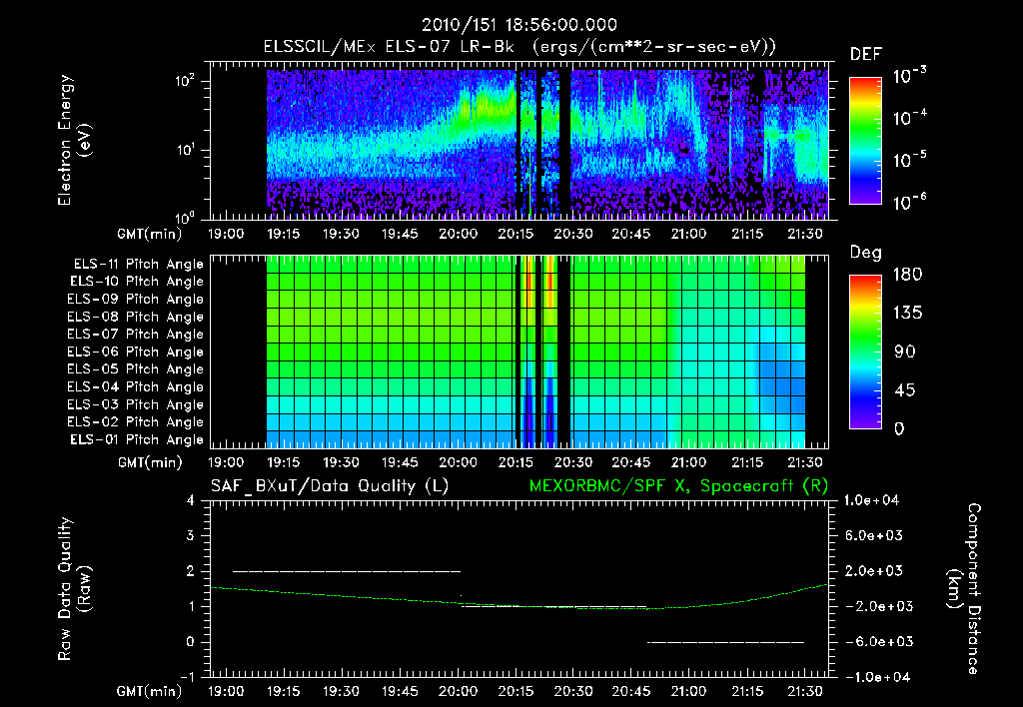Click 21:15 time label below pitch angle panel

(x=746, y=463)
